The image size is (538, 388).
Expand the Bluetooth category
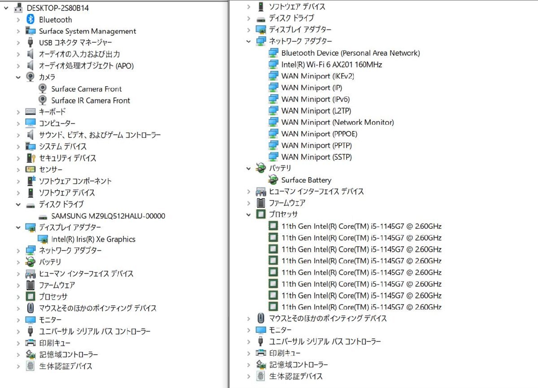18,19
